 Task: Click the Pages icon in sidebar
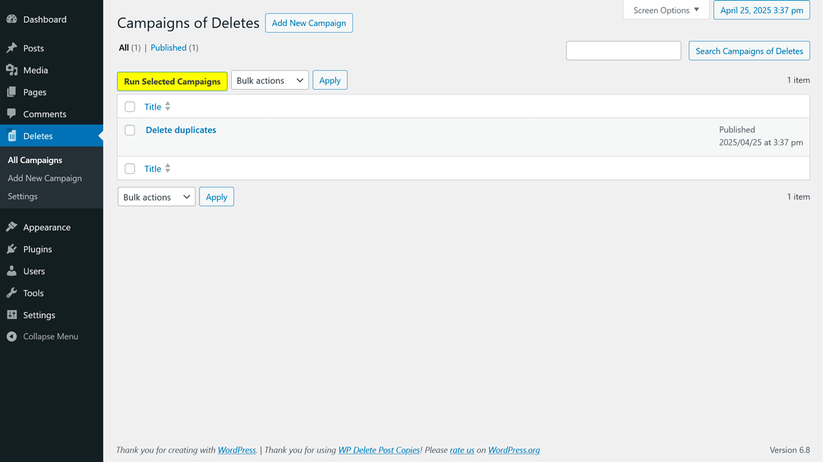12,92
